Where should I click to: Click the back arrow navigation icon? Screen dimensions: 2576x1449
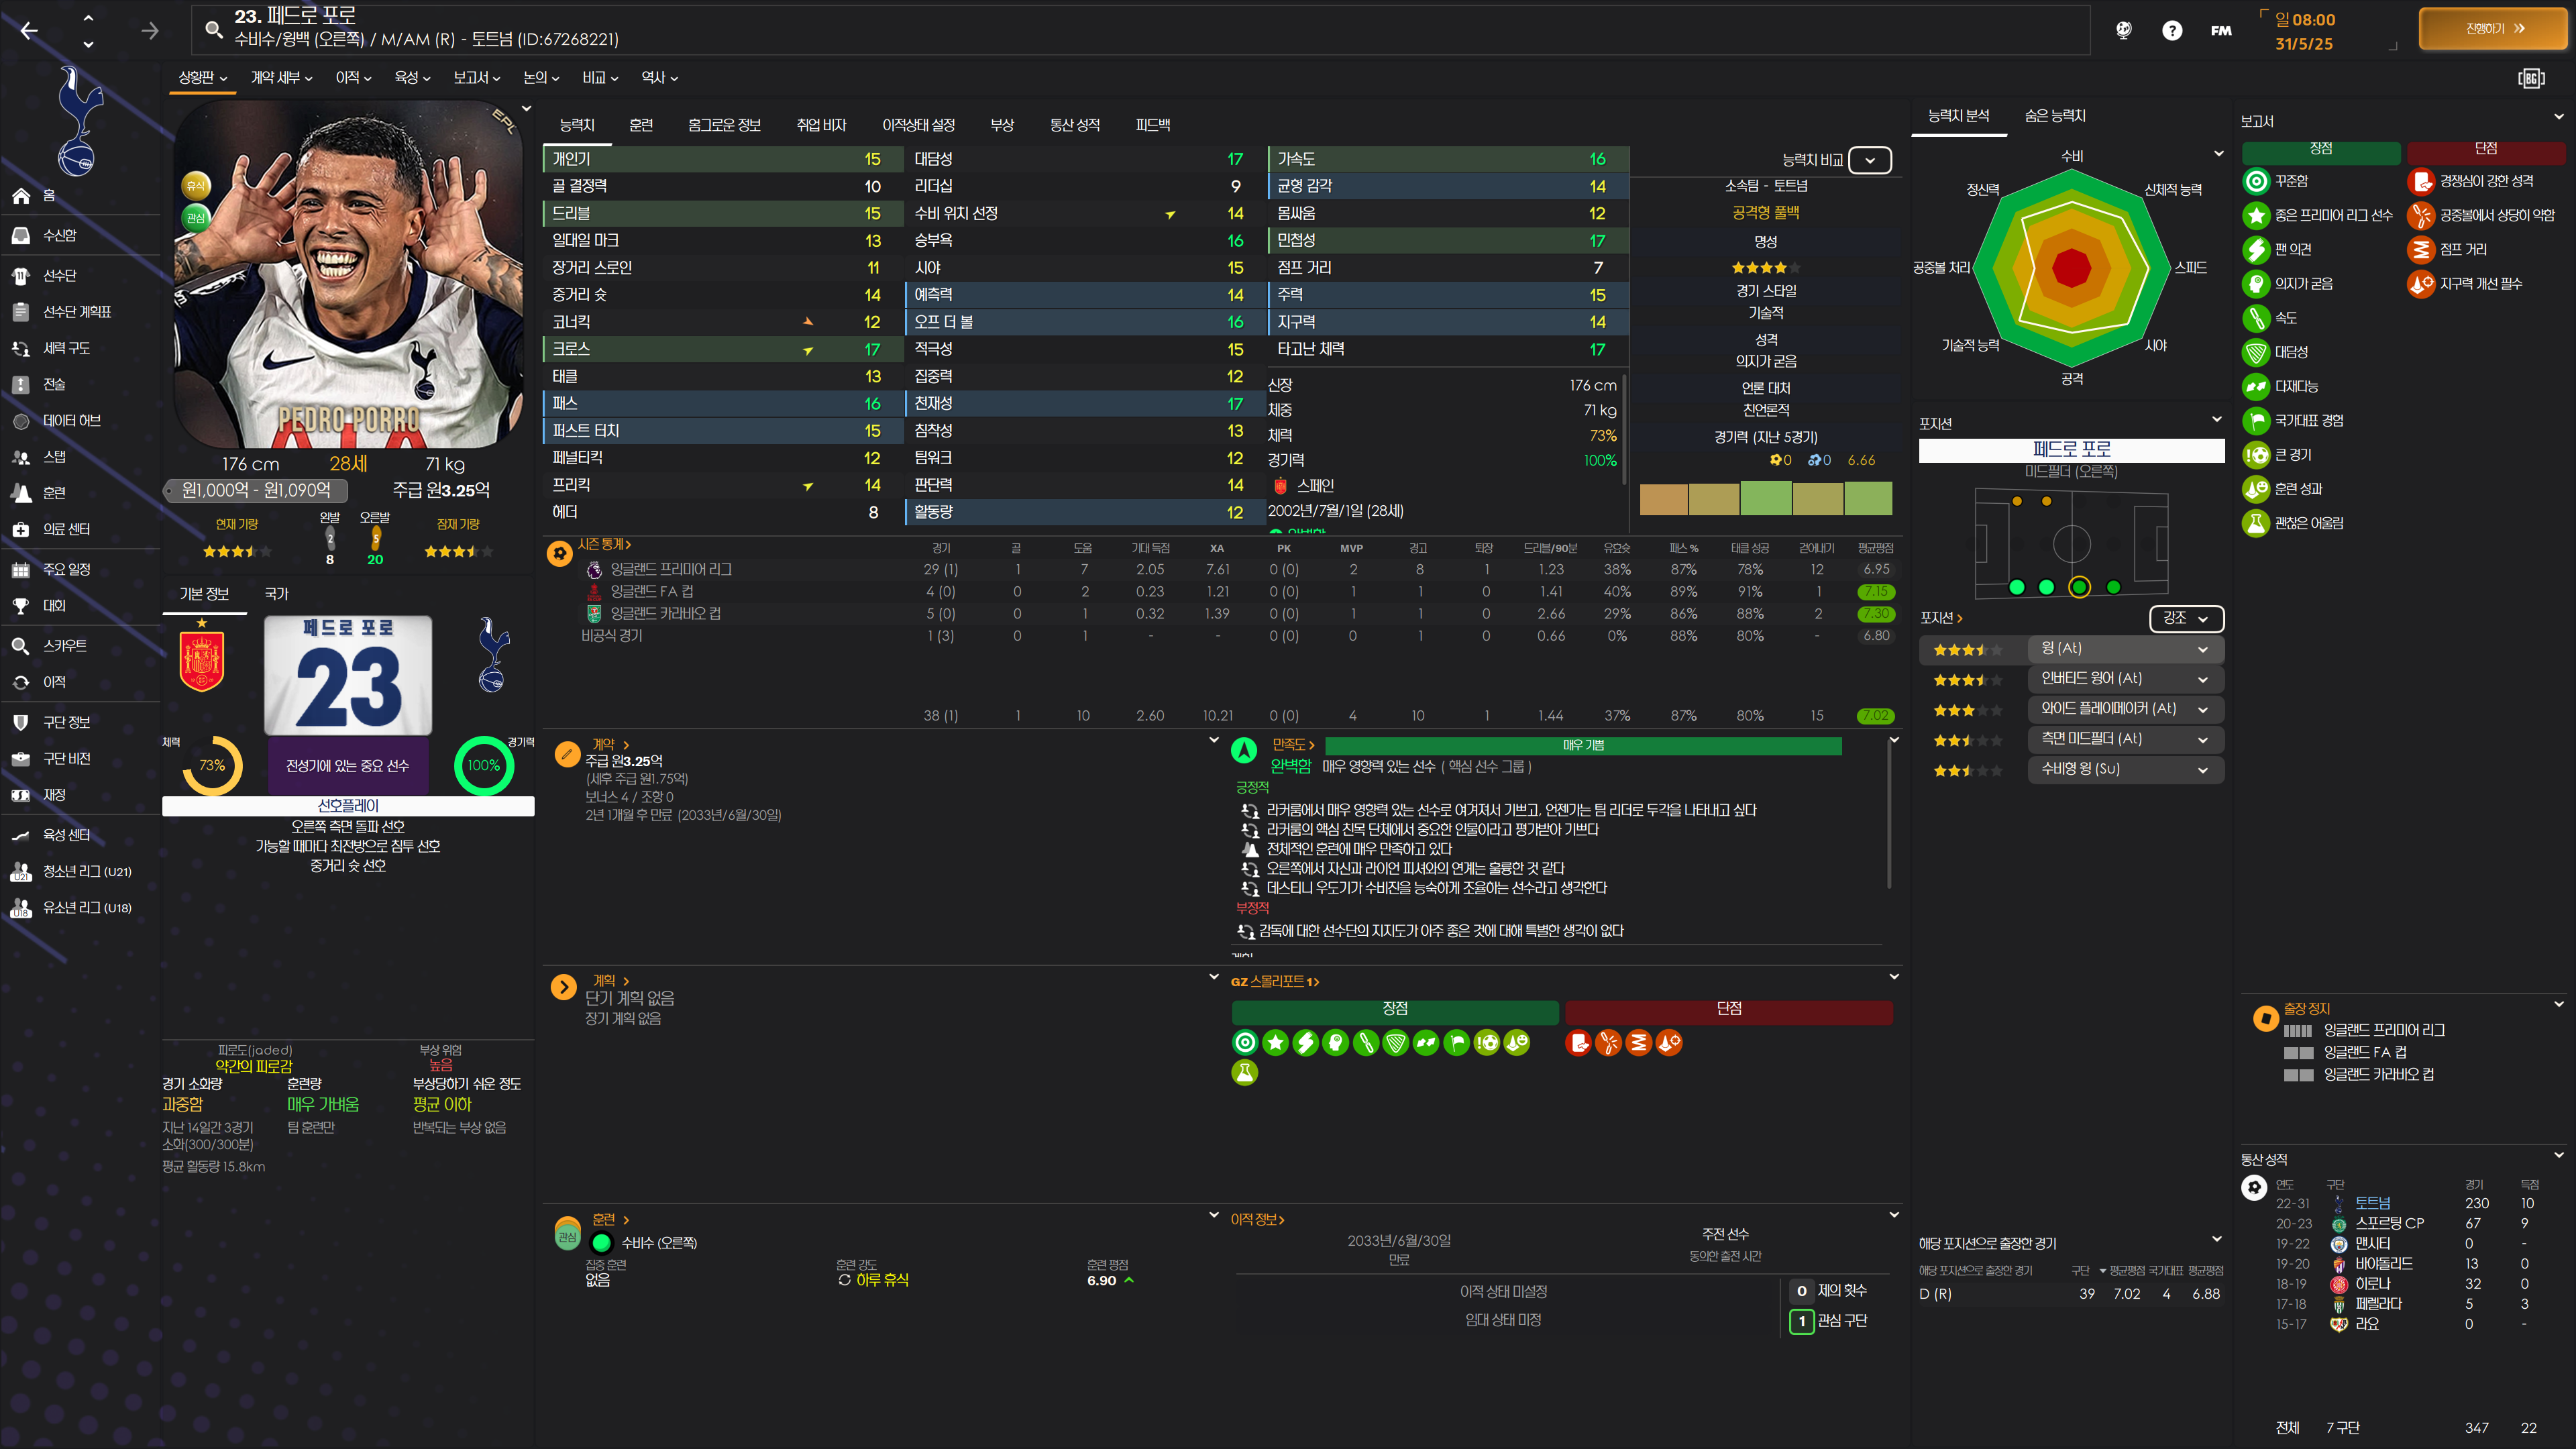click(29, 31)
